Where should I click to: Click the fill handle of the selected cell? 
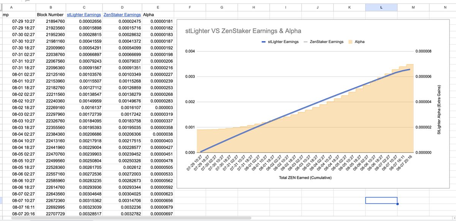point(397,204)
